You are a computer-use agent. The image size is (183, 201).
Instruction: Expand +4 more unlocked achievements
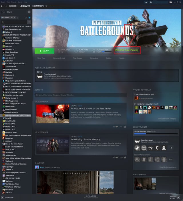[170, 148]
